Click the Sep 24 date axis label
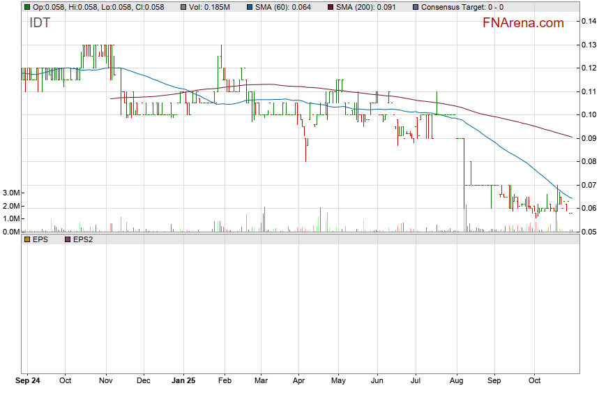The width and height of the screenshot is (599, 395). pyautogui.click(x=28, y=381)
